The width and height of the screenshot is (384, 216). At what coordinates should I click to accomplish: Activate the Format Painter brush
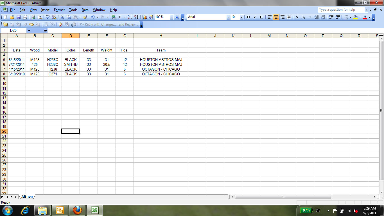[x=85, y=17]
